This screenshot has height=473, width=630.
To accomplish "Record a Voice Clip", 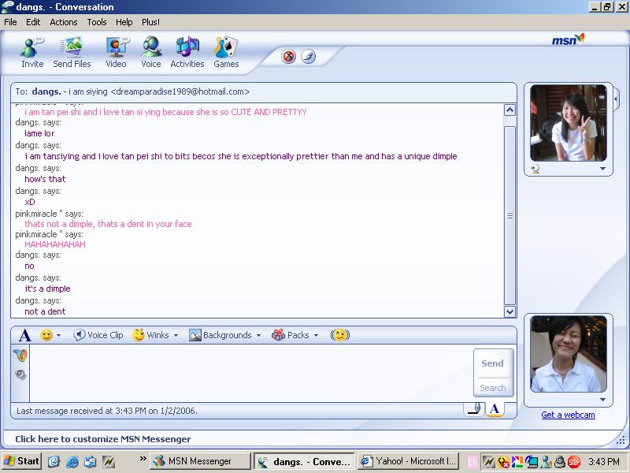I will click(x=98, y=335).
